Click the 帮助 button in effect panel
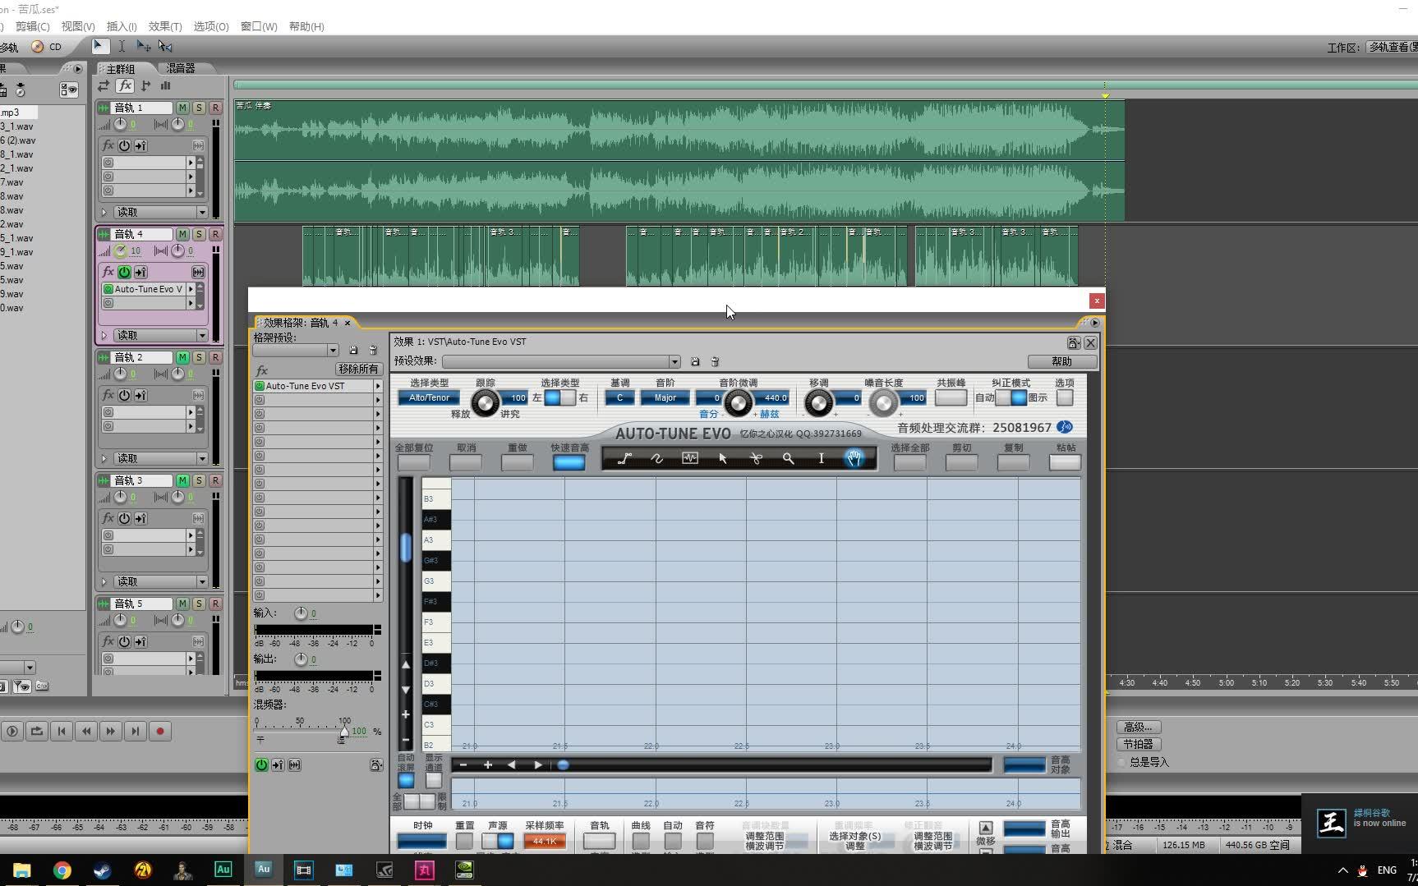 pyautogui.click(x=1062, y=361)
